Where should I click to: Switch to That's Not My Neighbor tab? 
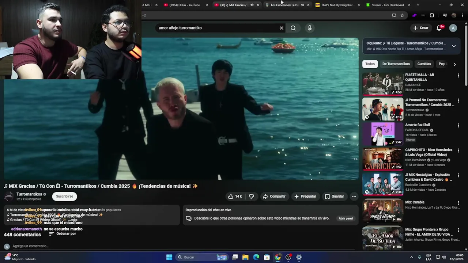(337, 5)
